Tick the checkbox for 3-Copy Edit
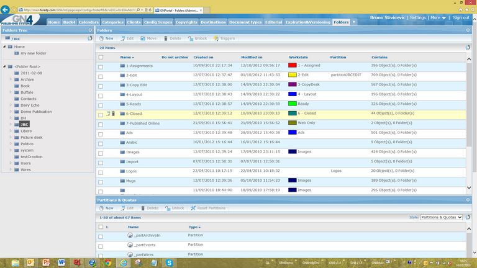This screenshot has width=477, height=268. (x=101, y=86)
